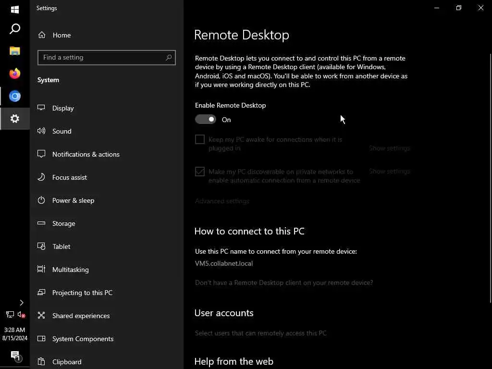Expand hidden system tray icons chevron
The height and width of the screenshot is (369, 492).
point(21,303)
